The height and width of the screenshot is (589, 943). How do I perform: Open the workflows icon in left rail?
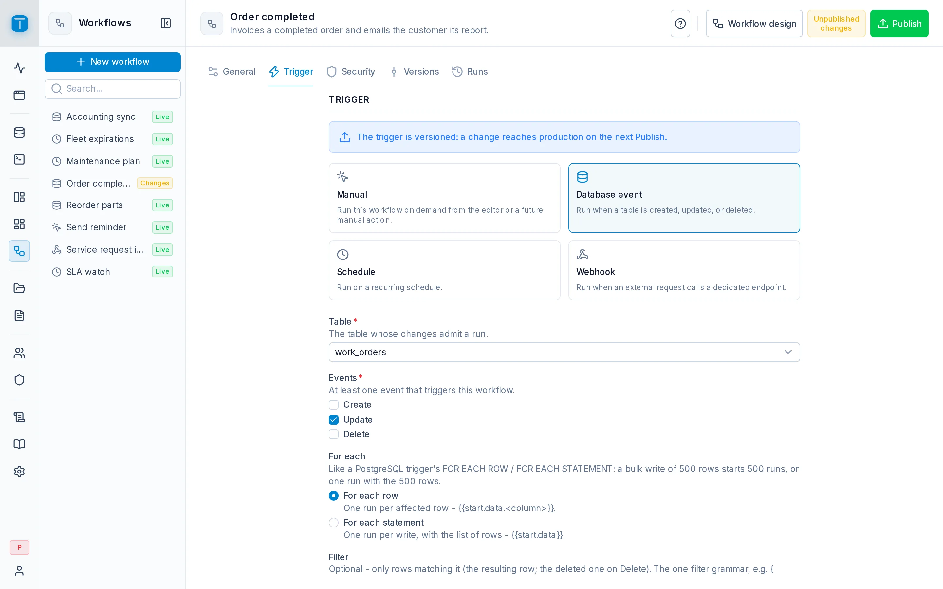pyautogui.click(x=20, y=251)
